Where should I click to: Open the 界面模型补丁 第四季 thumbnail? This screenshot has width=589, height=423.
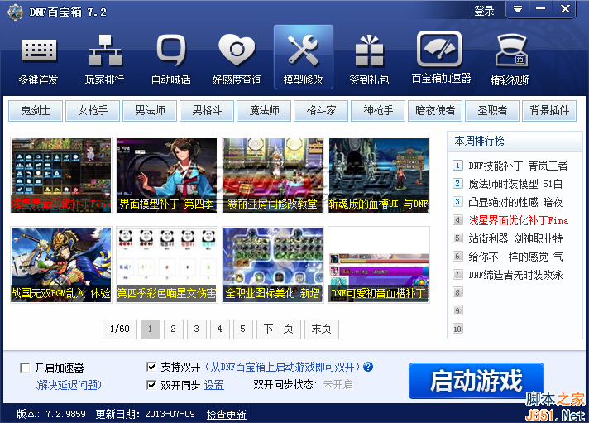167,175
